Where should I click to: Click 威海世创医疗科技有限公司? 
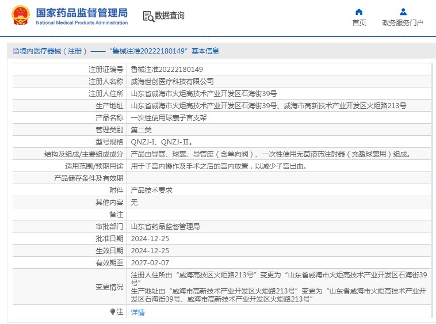(x=172, y=82)
